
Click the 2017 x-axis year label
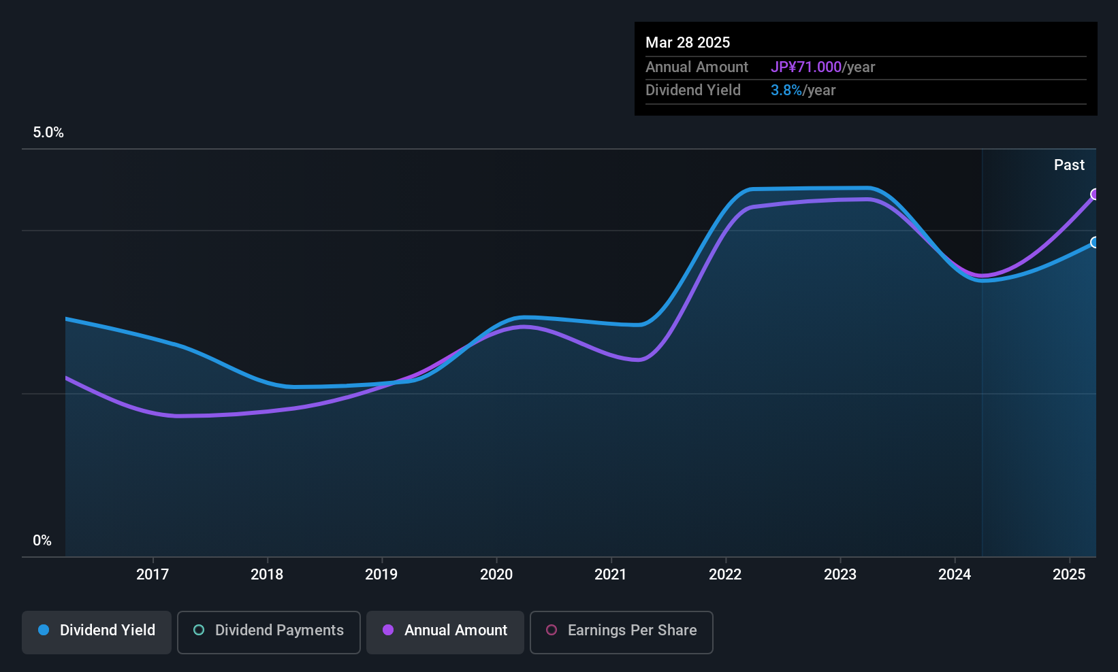click(153, 575)
